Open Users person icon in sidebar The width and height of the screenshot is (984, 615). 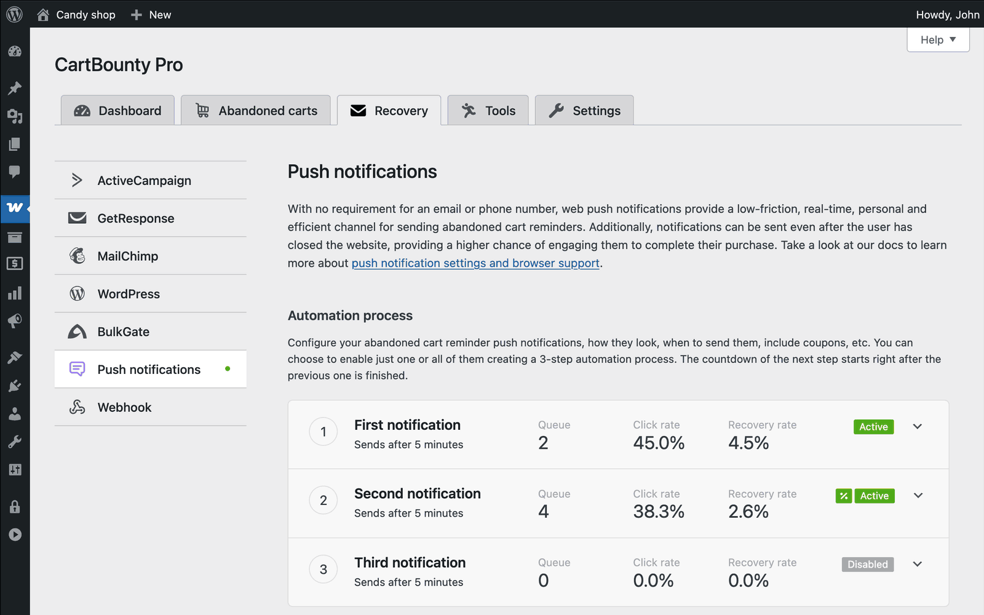[x=15, y=413]
